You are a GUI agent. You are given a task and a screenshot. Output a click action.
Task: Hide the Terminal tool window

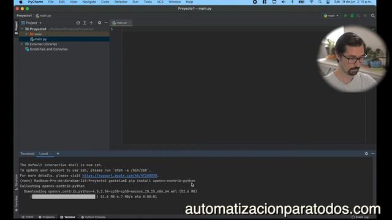pyautogui.click(x=373, y=153)
